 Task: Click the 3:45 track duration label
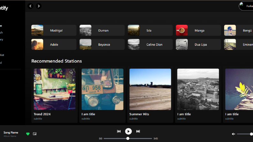pos(156,138)
